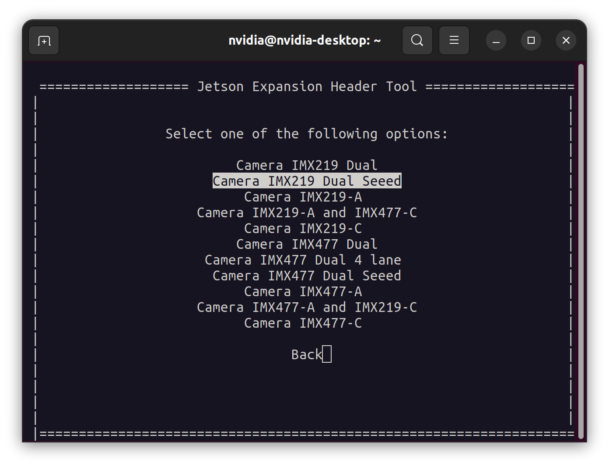
Task: Click the Jetson Expansion Header Tool heading
Action: [307, 86]
